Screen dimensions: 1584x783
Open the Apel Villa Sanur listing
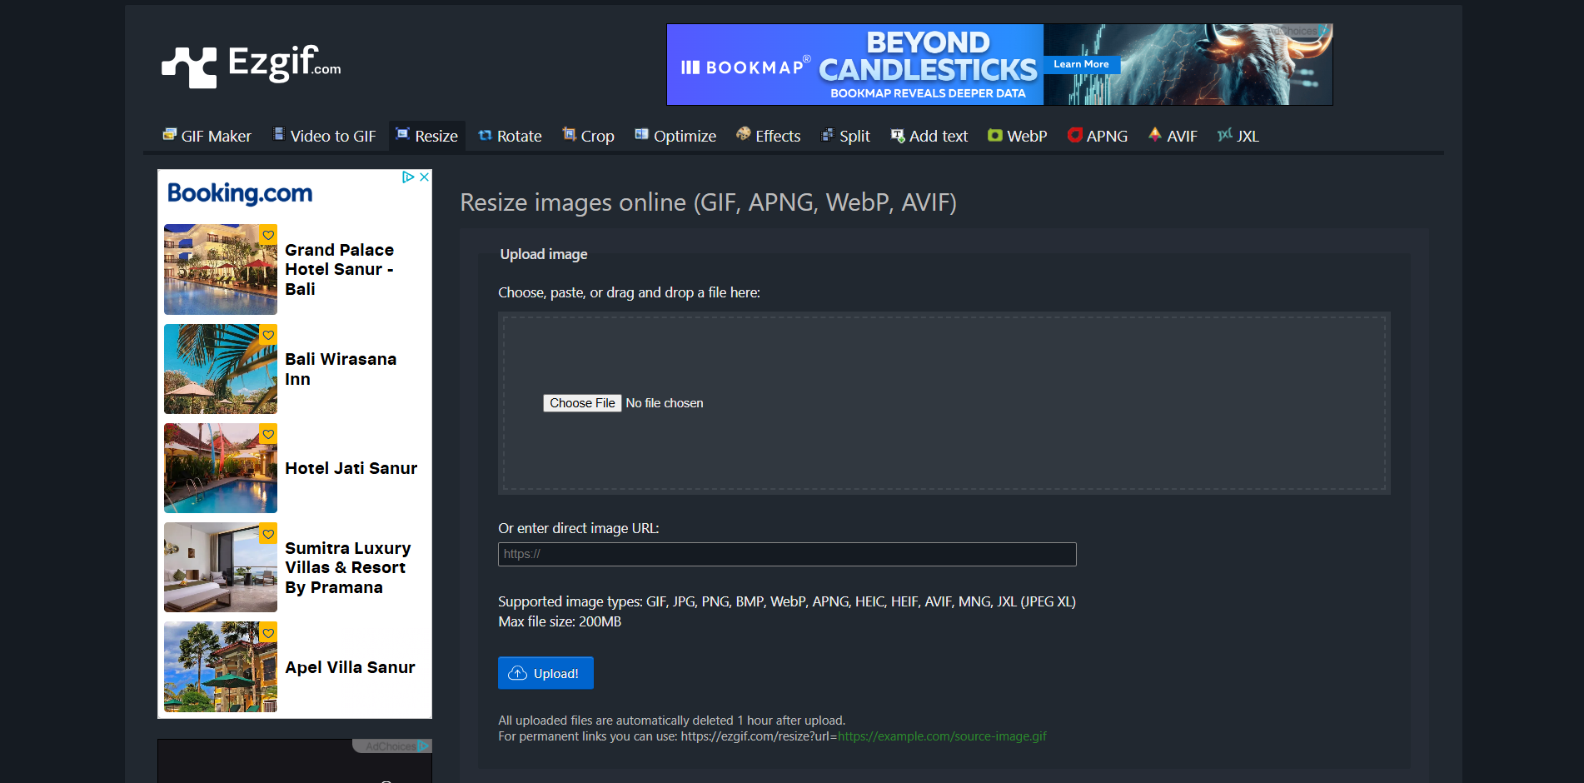(x=350, y=667)
